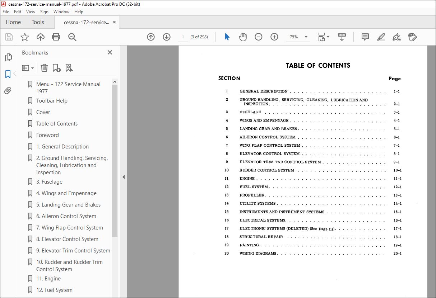Open Page Thumbnails panel icon

pyautogui.click(x=8, y=57)
